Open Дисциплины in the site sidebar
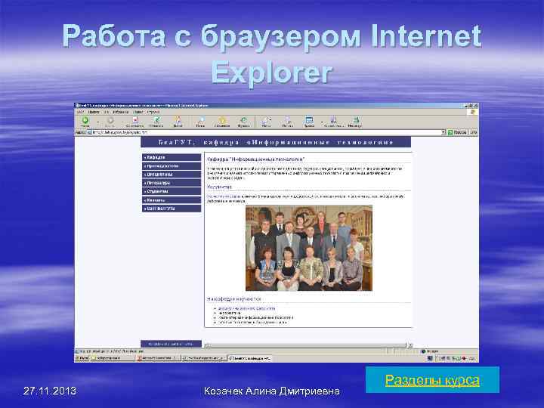This screenshot has width=544, height=408. click(x=172, y=175)
